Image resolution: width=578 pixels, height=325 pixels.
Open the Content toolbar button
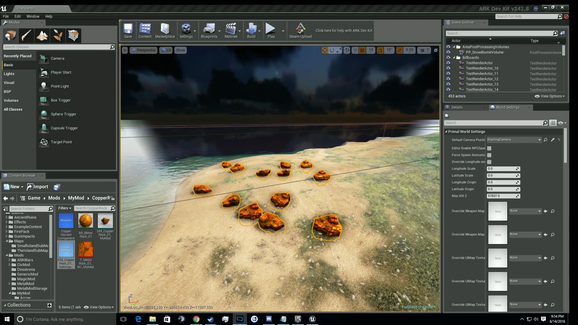[x=145, y=31]
